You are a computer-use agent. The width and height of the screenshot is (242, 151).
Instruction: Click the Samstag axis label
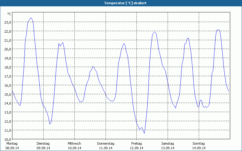168,144
